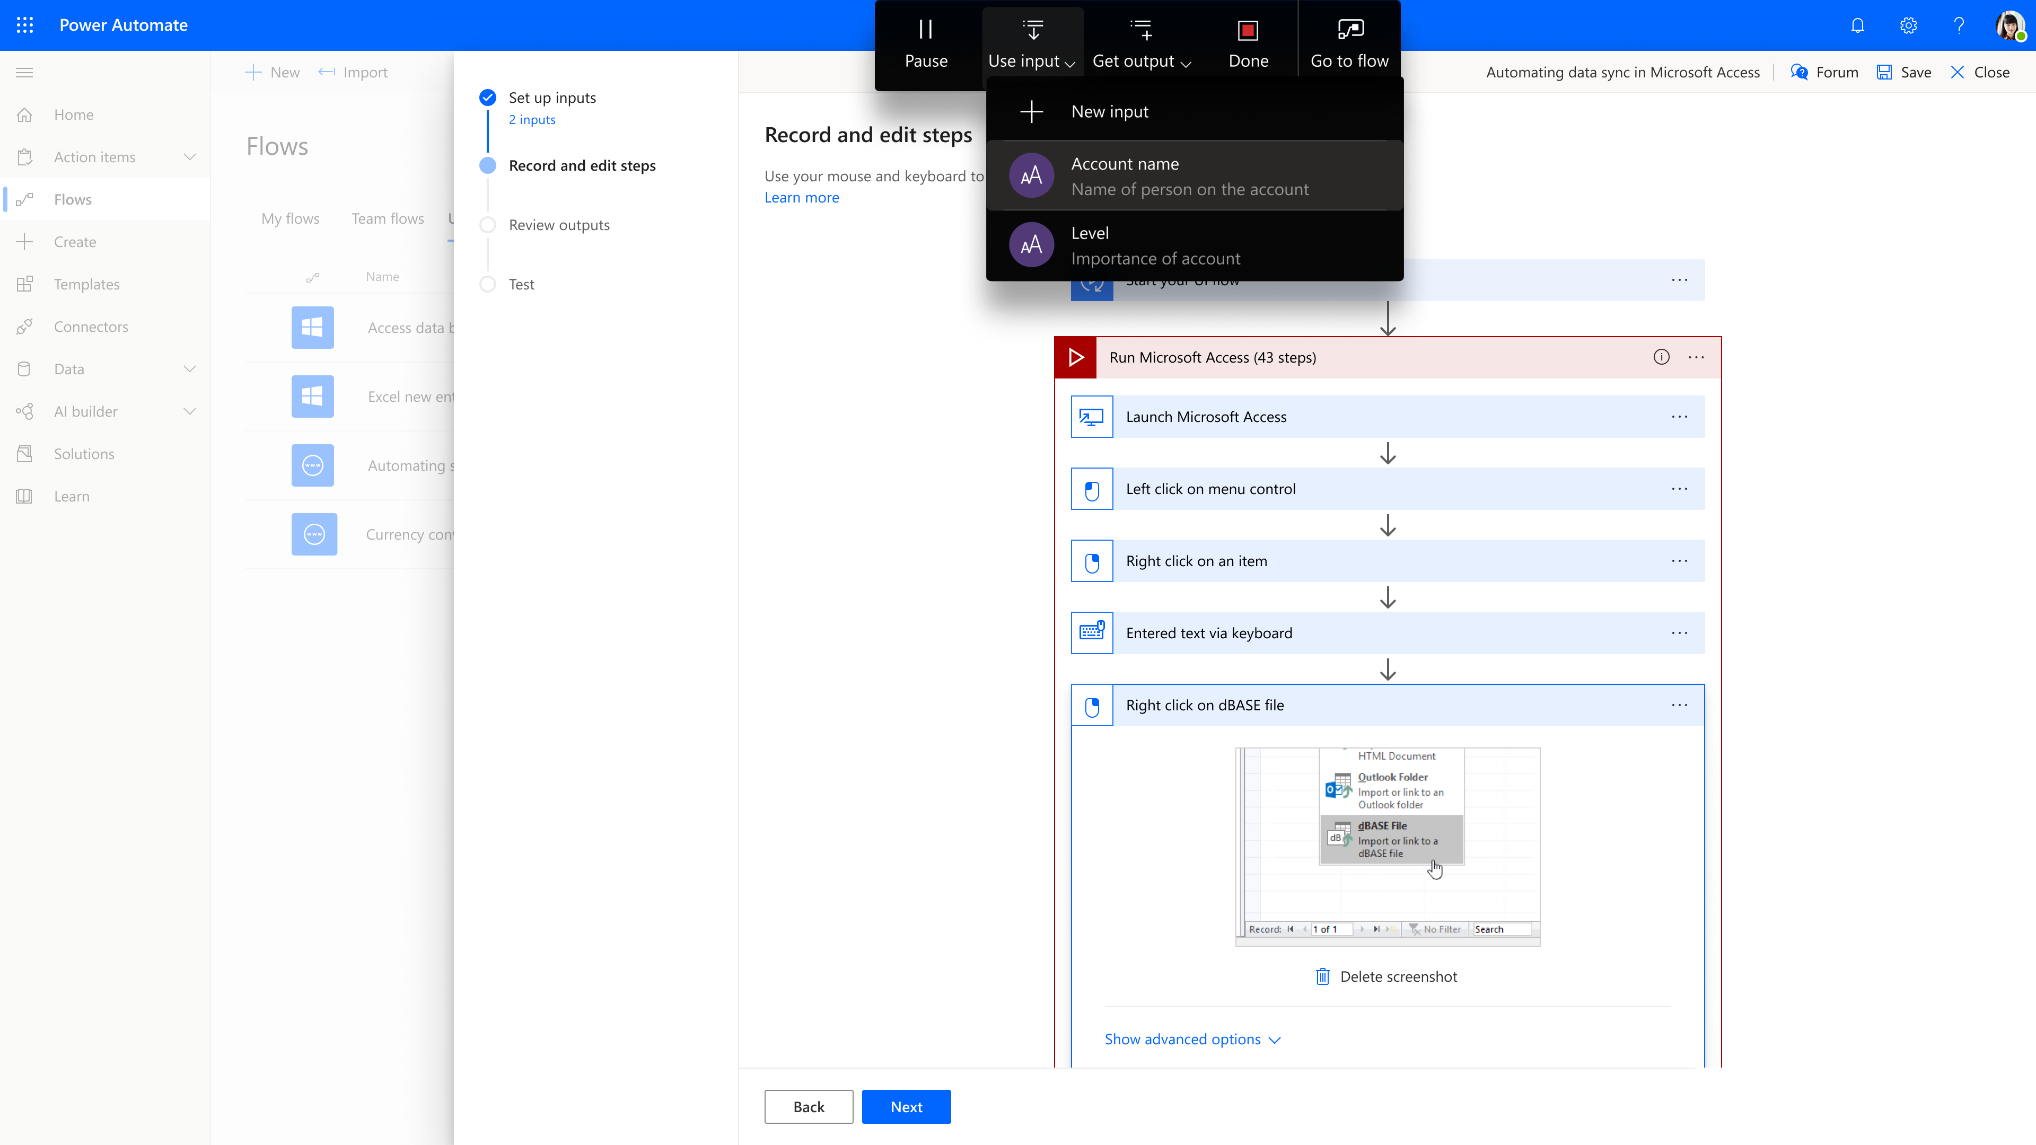Click the Entered text via keyboard step icon
Screen dimensions: 2036x1145
1092,632
